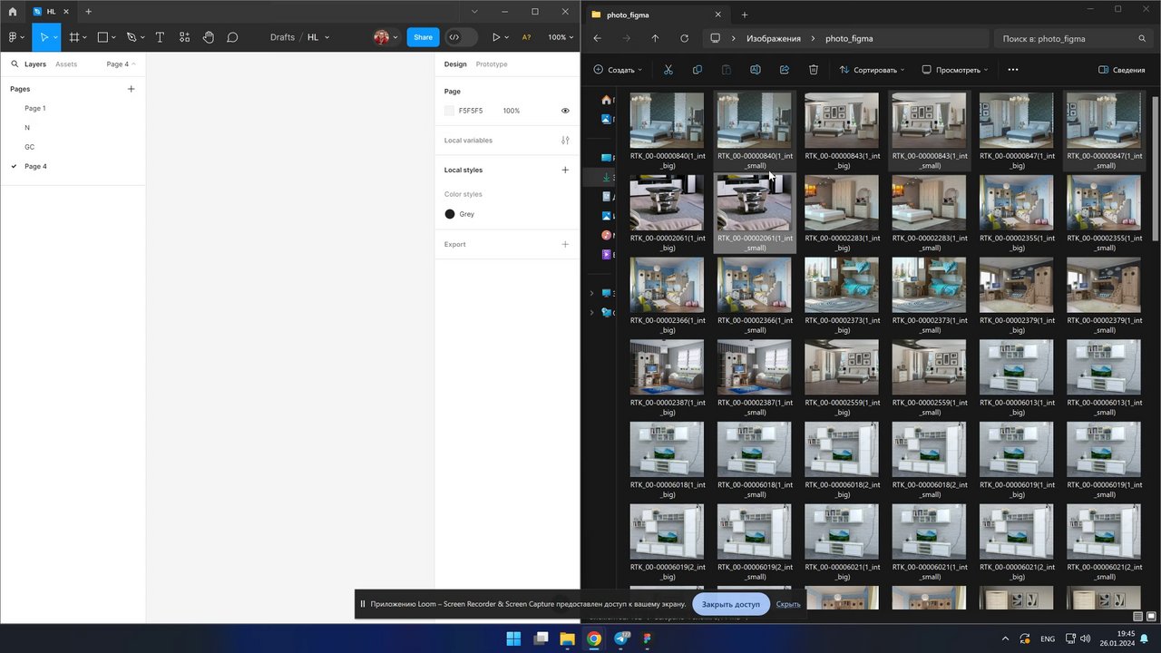Click the blue Share button
The image size is (1161, 653).
pyautogui.click(x=423, y=37)
